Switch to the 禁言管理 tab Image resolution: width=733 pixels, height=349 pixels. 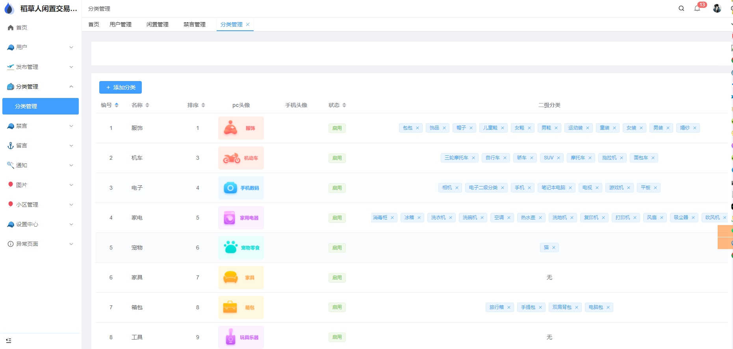coord(195,24)
